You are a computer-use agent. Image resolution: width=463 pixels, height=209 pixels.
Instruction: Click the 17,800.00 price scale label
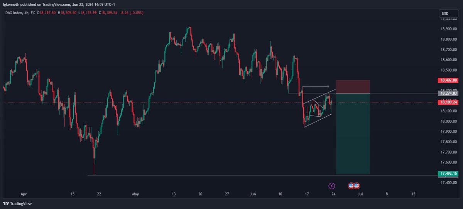click(449, 142)
